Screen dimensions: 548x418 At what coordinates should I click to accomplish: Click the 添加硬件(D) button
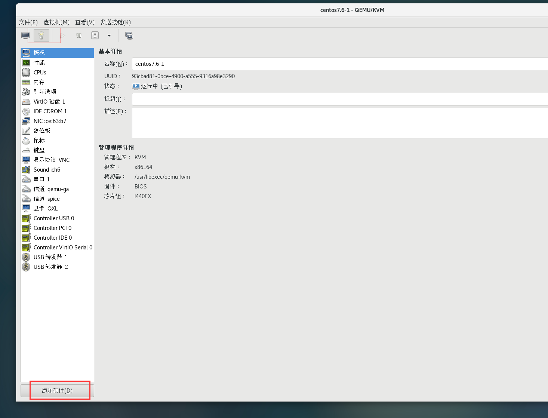pos(57,391)
